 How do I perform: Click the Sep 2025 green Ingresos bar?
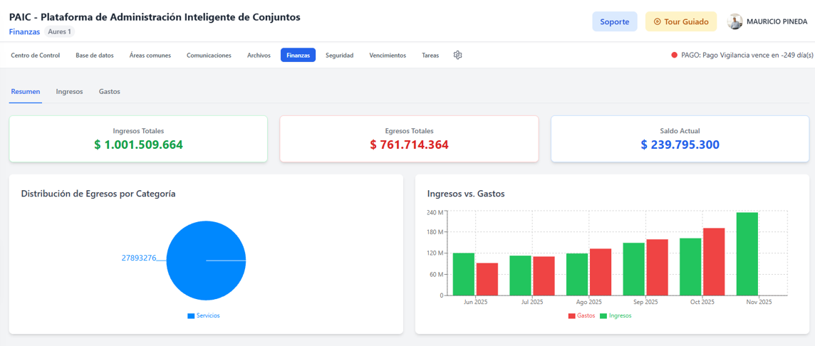[633, 269]
